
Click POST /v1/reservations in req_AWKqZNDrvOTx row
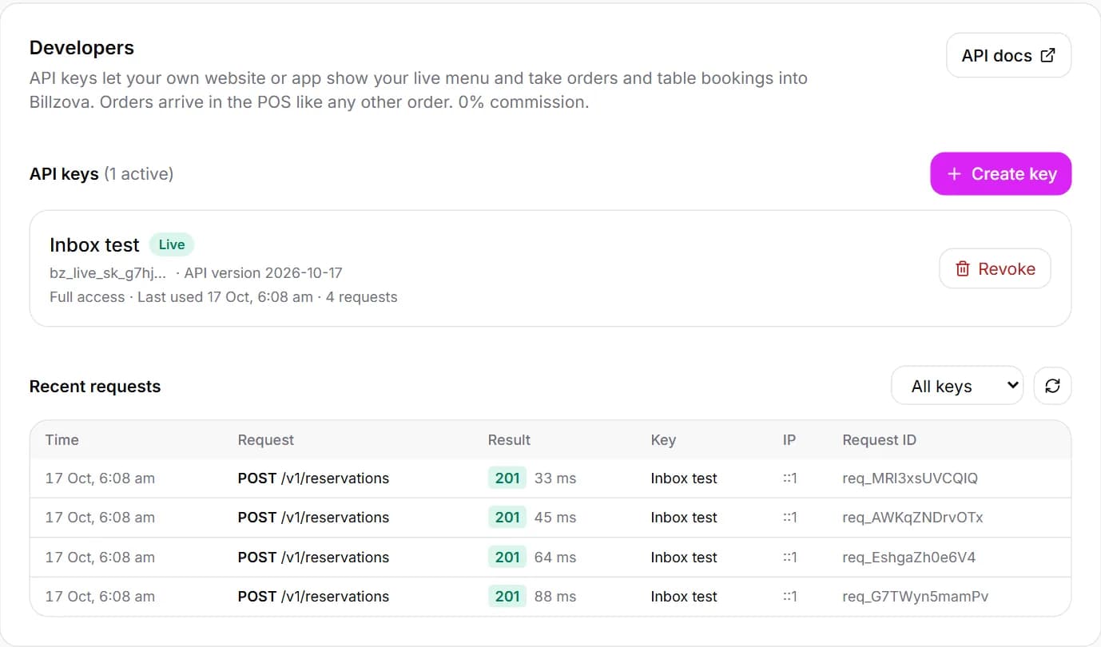tap(313, 518)
